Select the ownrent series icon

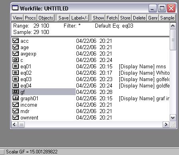coord(16,117)
